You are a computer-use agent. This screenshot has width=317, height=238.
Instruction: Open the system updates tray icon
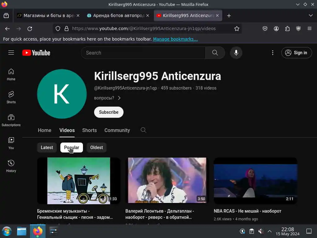pos(243,231)
